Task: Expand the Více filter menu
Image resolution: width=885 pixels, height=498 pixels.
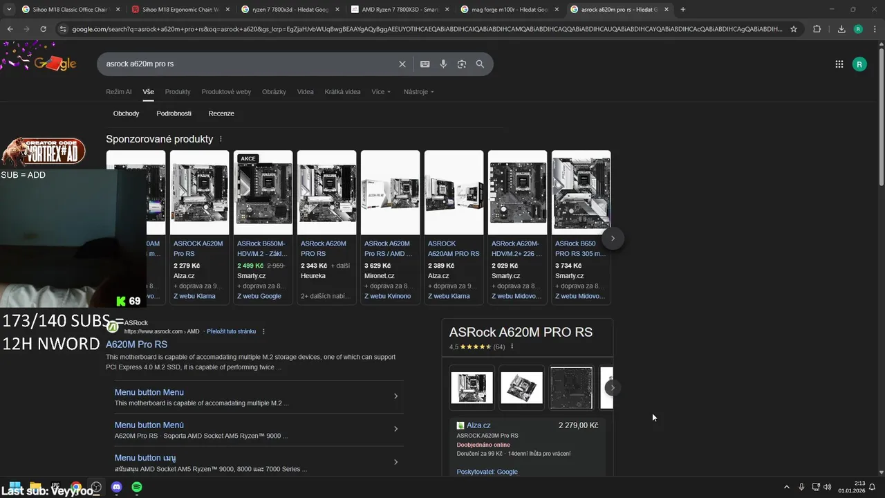Action: [x=381, y=92]
